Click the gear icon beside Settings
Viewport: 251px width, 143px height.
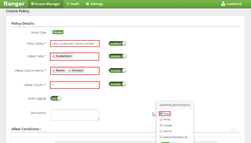[87, 4]
